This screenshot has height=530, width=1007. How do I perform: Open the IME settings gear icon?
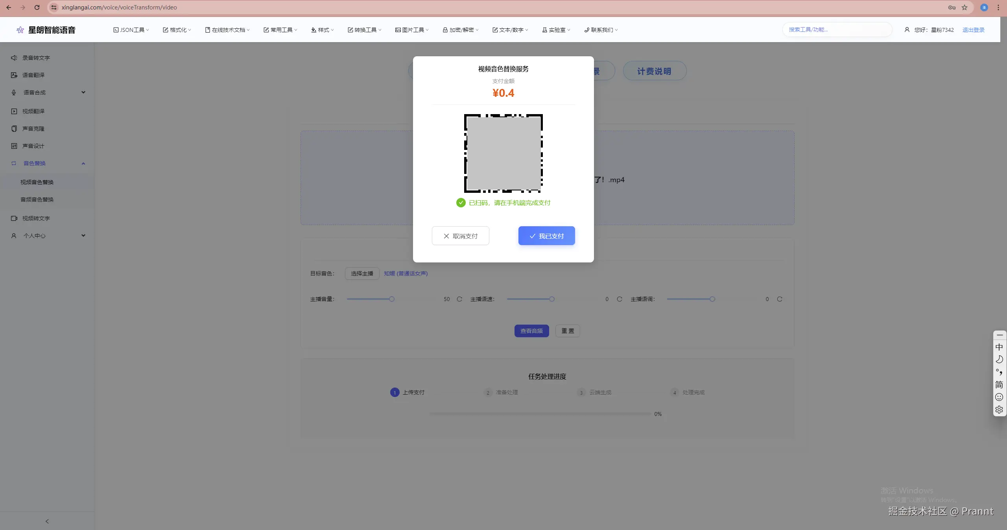click(999, 410)
